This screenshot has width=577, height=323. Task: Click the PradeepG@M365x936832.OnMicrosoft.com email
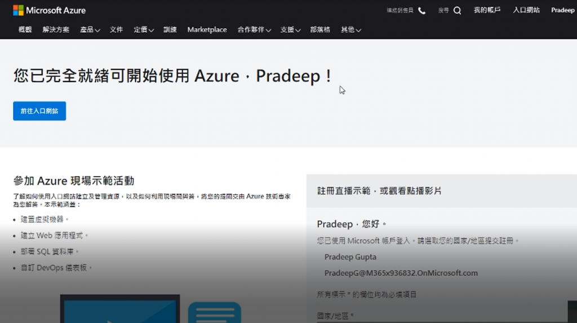(x=401, y=273)
